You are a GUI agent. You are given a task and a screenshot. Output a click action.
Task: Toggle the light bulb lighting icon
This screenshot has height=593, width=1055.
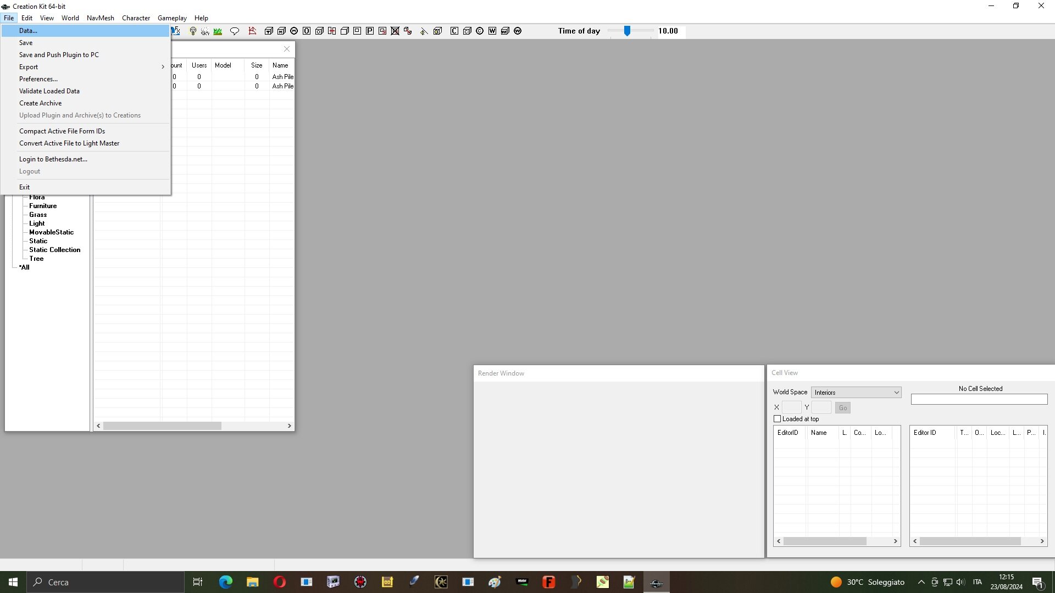pos(193,31)
